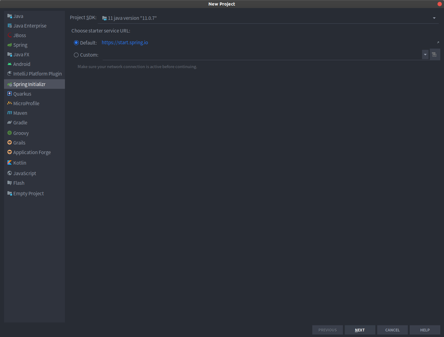Open https://start.spring.io link
444x337 pixels.
point(125,42)
